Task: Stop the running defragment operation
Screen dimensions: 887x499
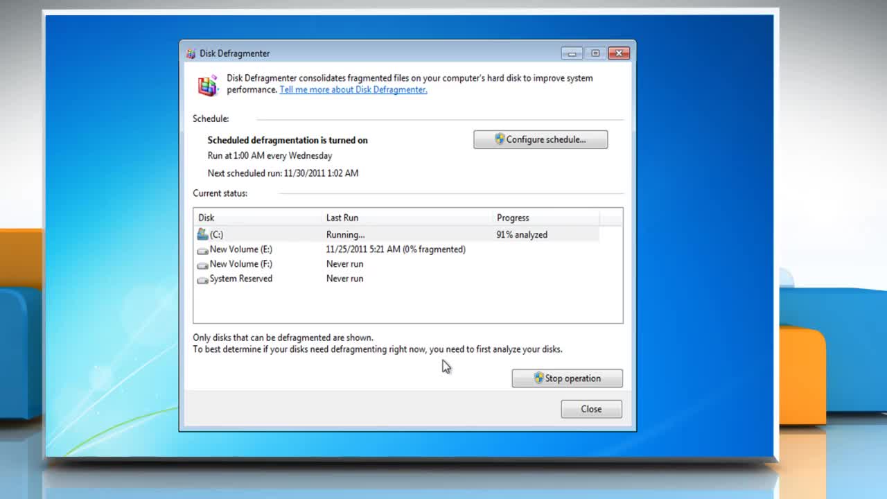Action: point(567,378)
